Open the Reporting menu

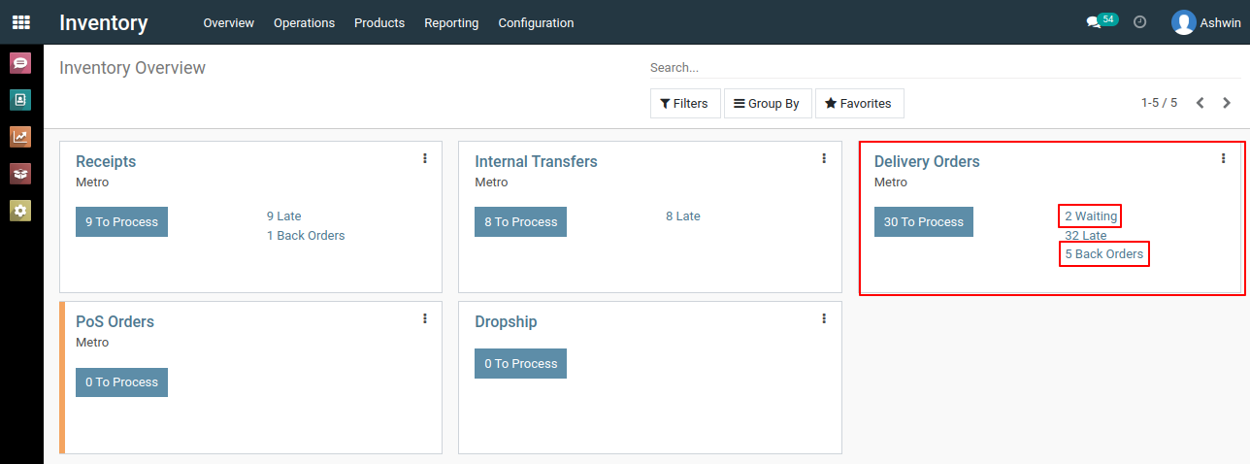tap(451, 22)
